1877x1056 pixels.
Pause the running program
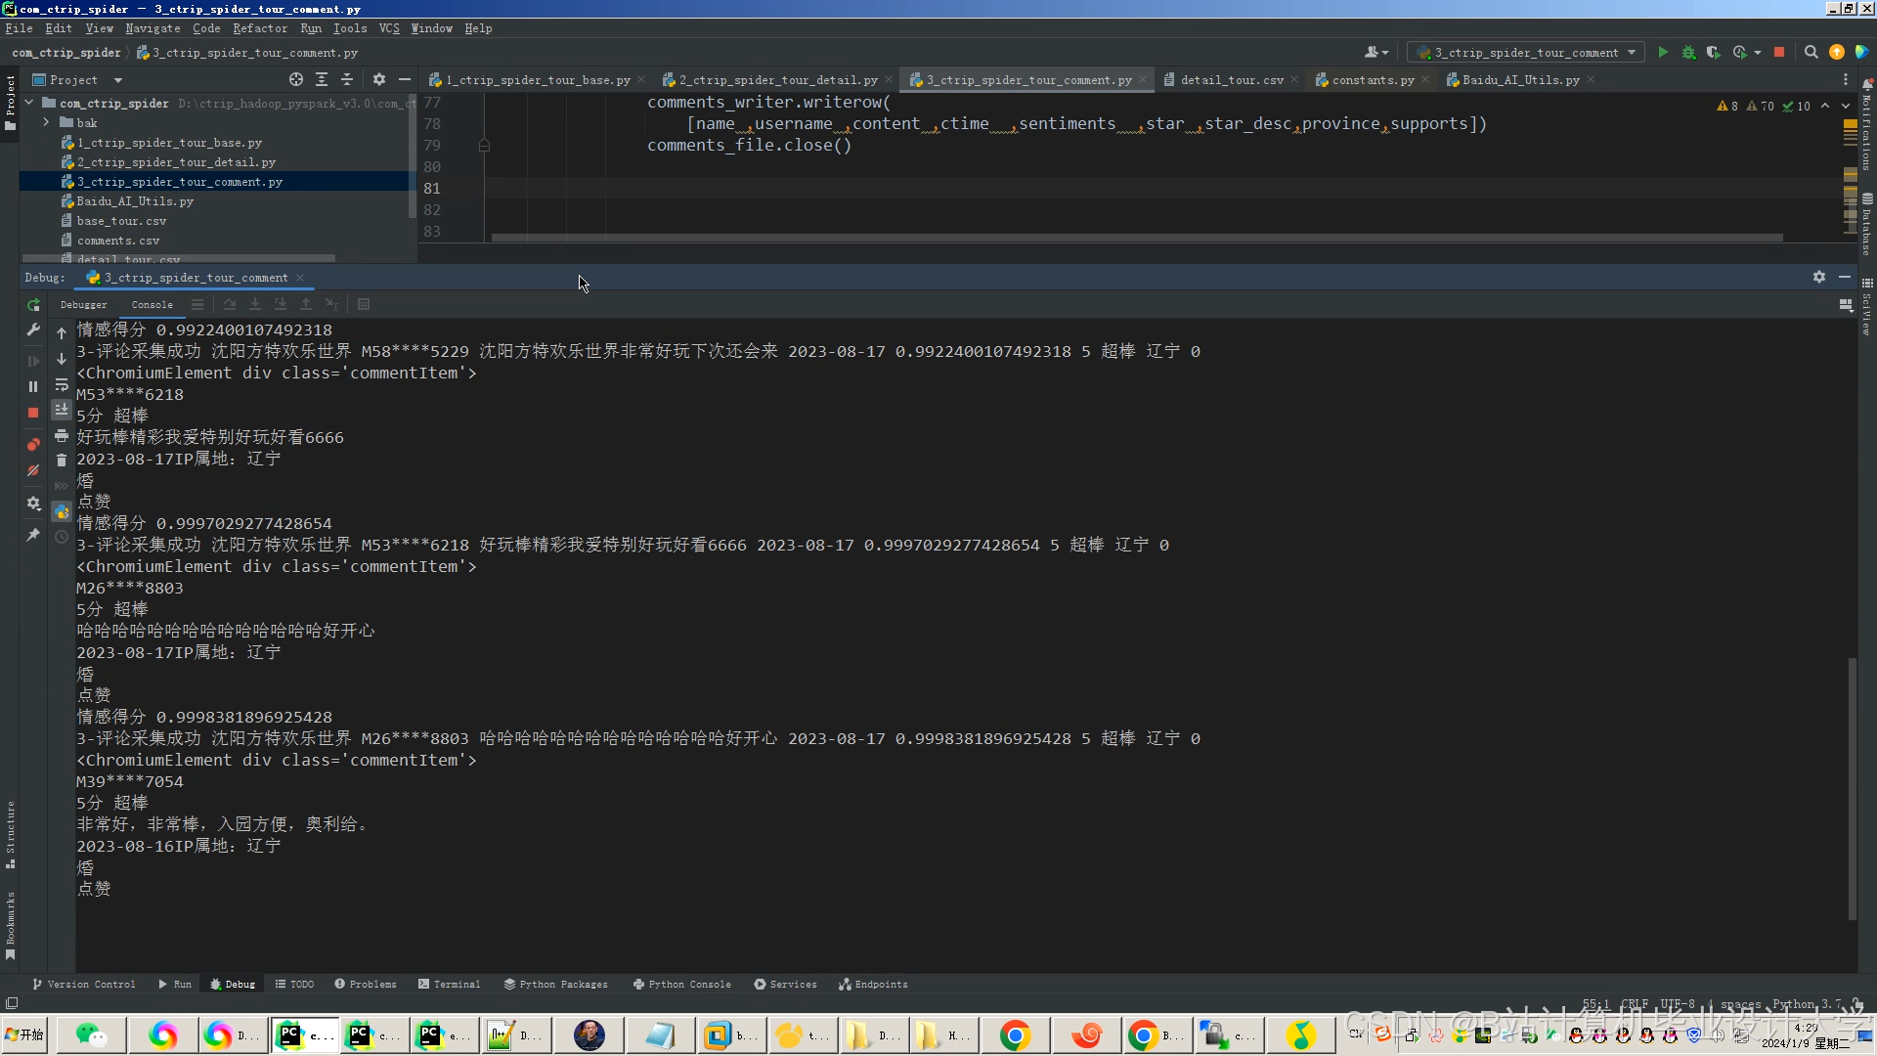click(33, 387)
